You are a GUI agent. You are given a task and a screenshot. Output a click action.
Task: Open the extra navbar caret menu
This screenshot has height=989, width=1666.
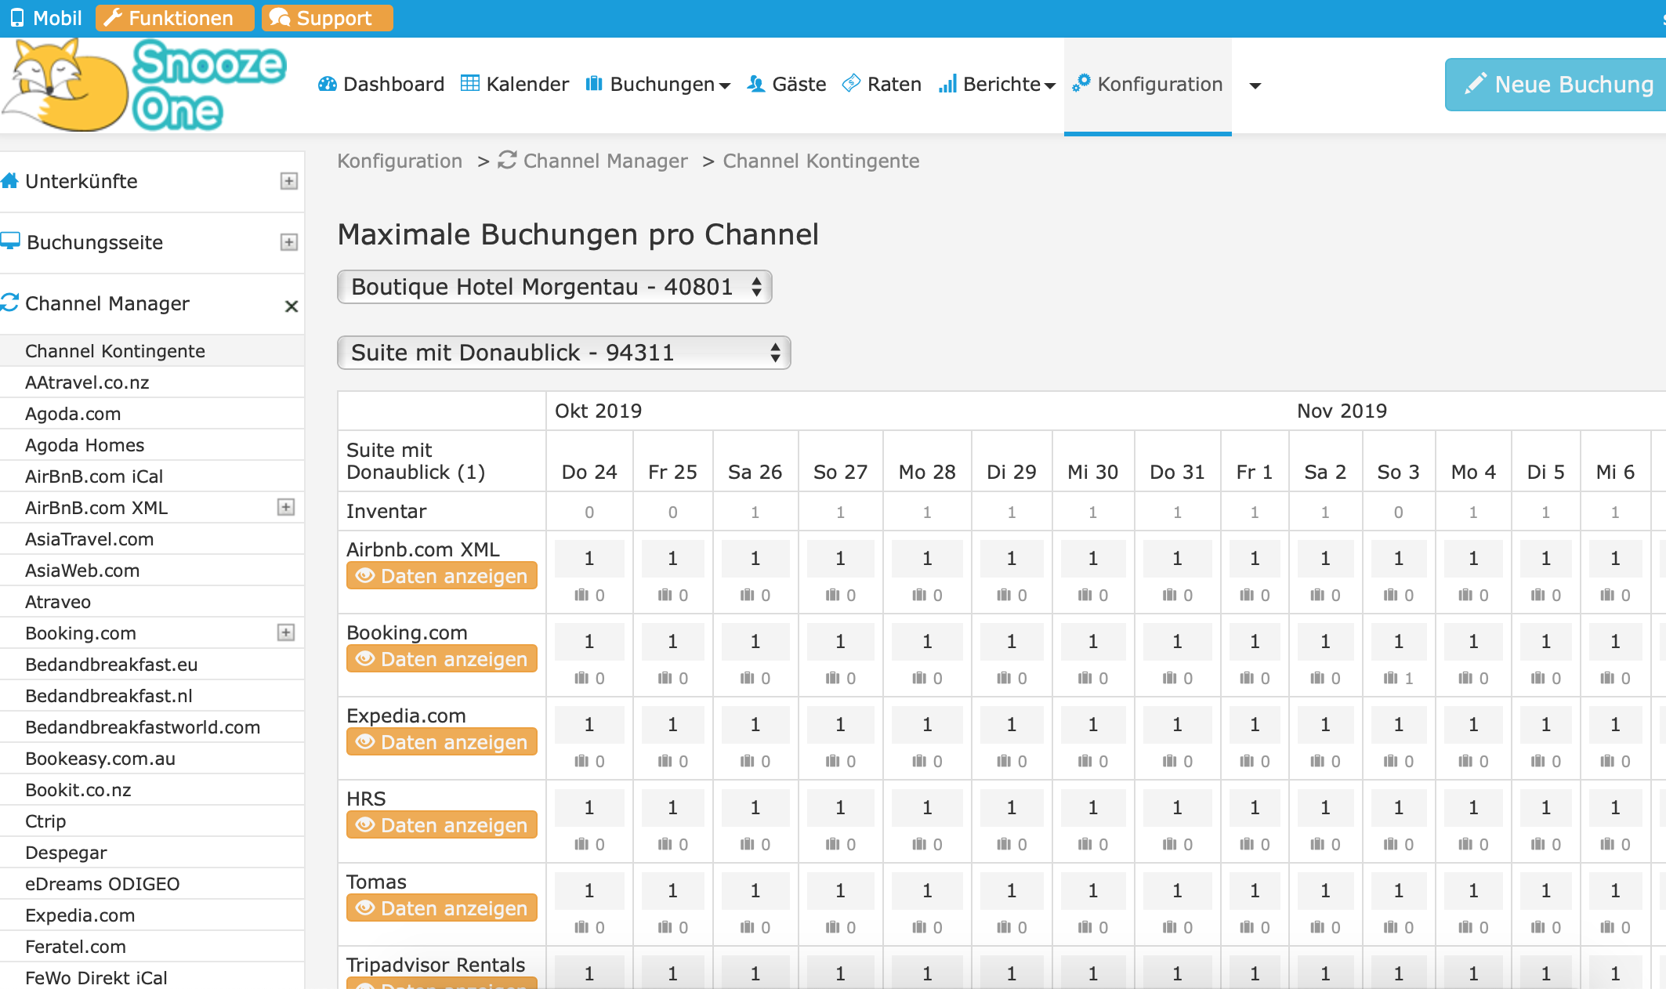click(x=1255, y=85)
